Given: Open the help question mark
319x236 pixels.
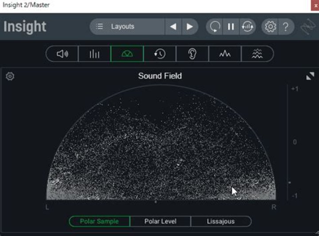Looking at the screenshot, I should (286, 27).
